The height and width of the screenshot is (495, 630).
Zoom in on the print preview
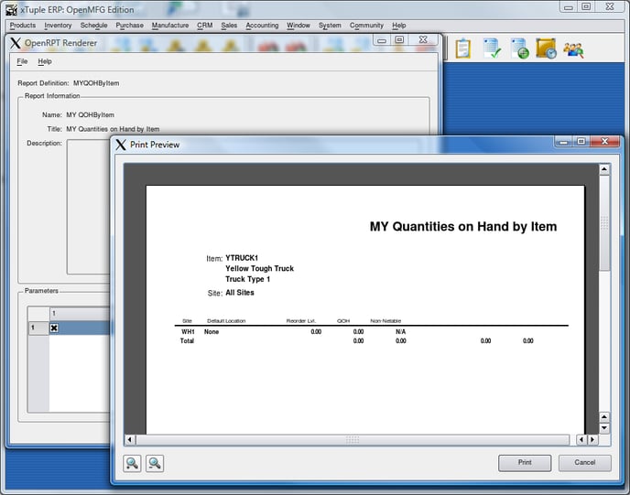click(x=133, y=463)
